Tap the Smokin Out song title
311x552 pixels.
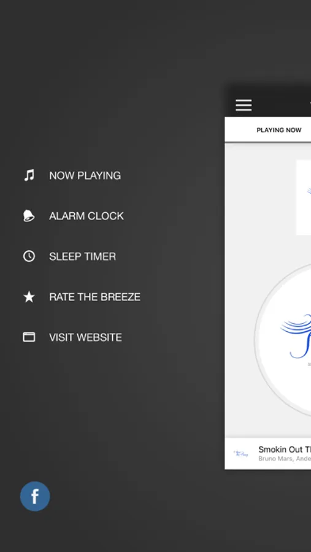(x=285, y=449)
